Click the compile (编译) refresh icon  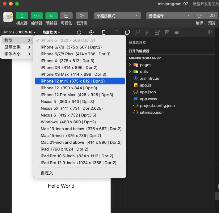tap(200, 16)
